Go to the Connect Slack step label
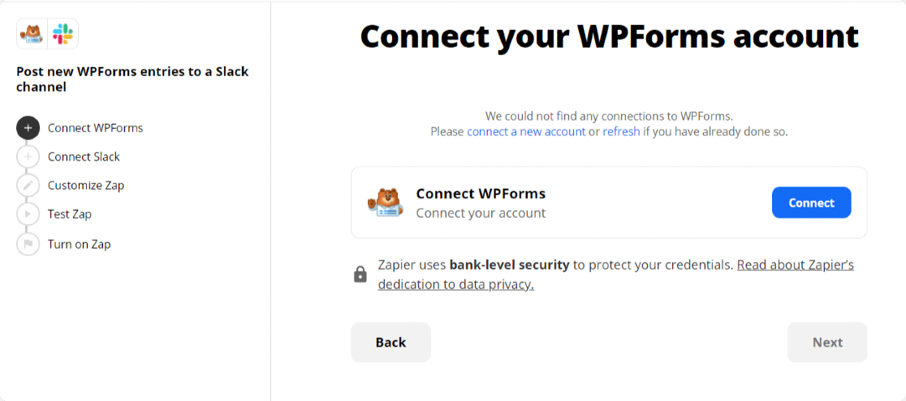This screenshot has height=401, width=906. (x=84, y=157)
